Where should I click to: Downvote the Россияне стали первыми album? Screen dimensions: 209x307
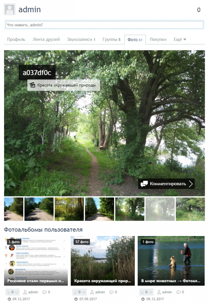pyautogui.click(x=17, y=292)
